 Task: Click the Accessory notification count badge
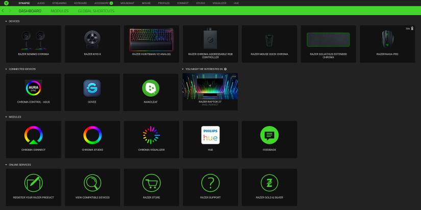pos(111,3)
